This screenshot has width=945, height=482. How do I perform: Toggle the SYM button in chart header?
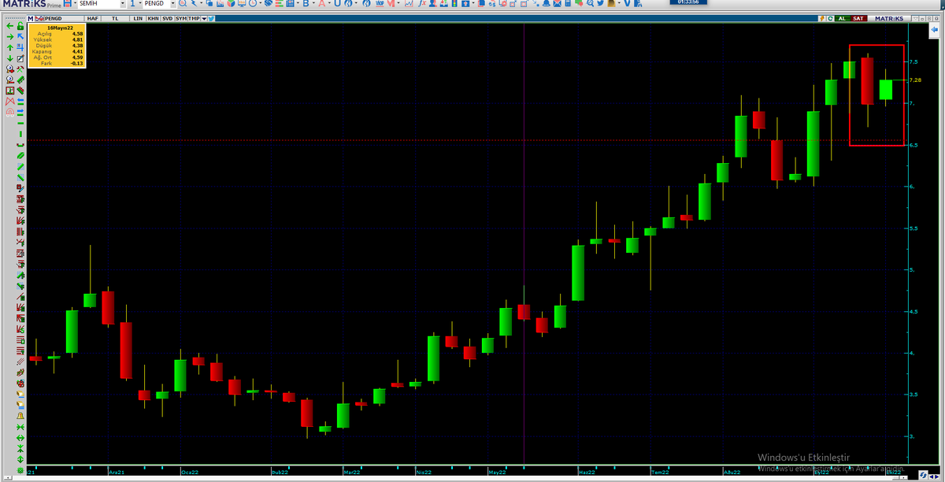coord(181,18)
